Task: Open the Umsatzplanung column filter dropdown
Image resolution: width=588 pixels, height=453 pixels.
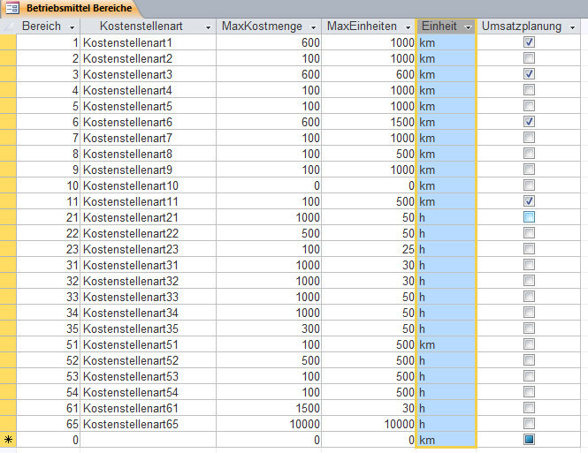Action: point(572,27)
